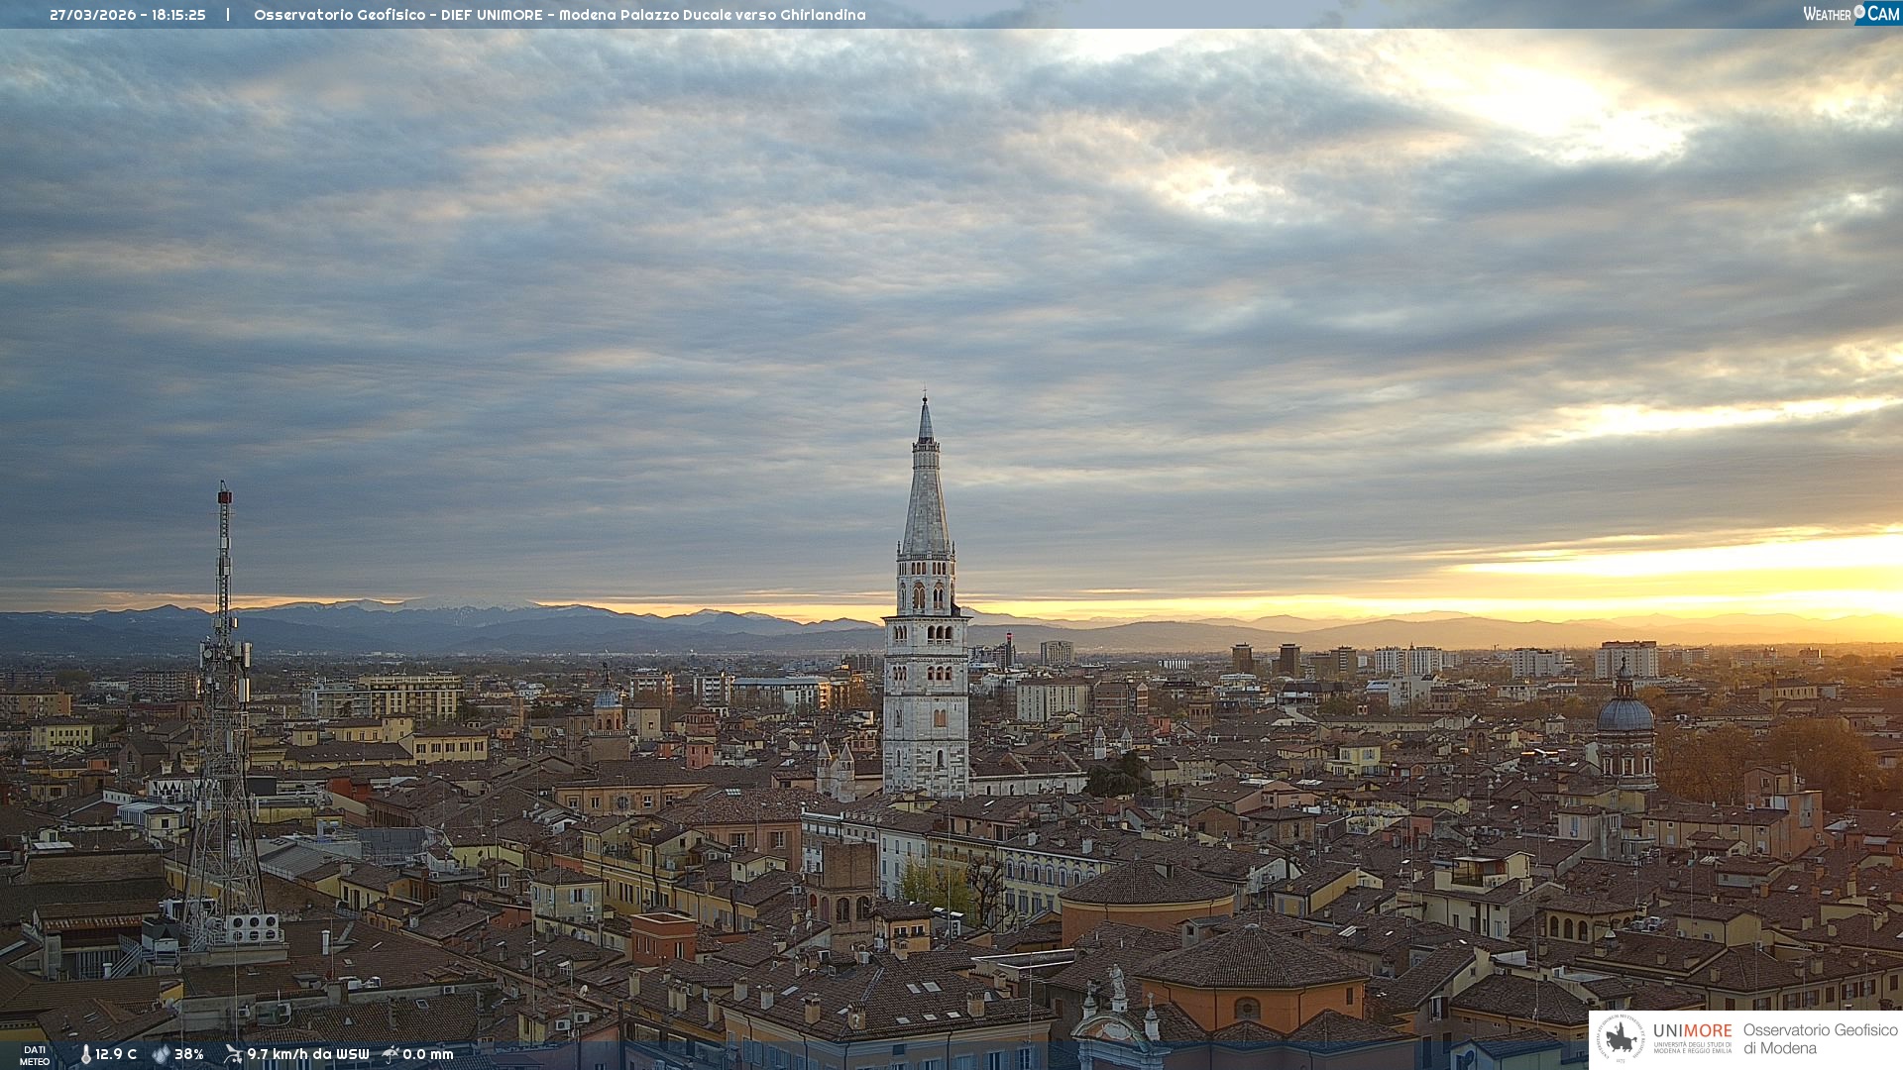Viewport: 1903px width, 1070px height.
Task: Click the WeatherCam logo text
Action: click(x=1849, y=14)
